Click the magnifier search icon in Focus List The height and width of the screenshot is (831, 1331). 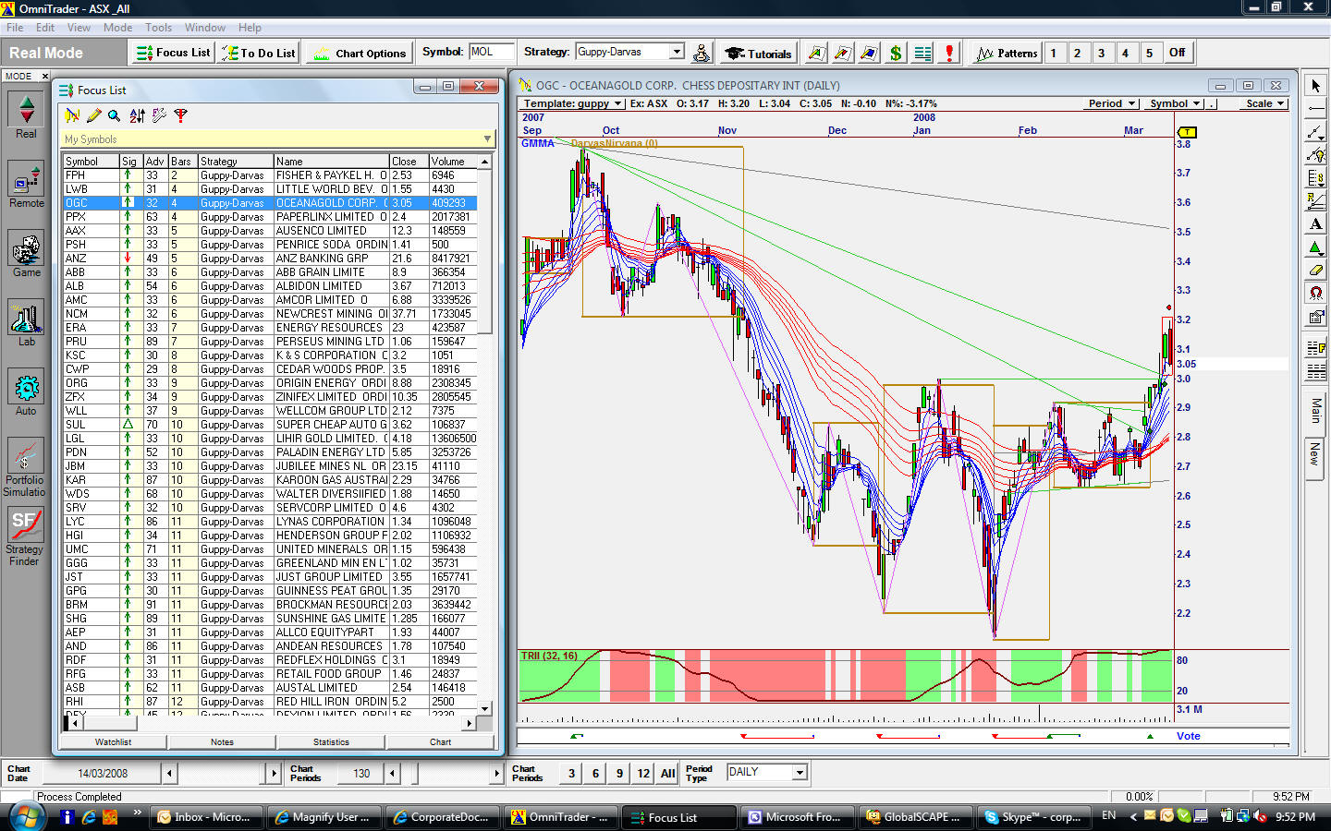115,115
